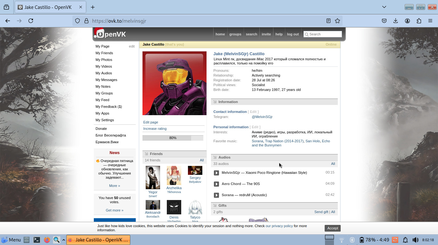Open the profile avatar picture
The image size is (438, 245).
[x=174, y=83]
